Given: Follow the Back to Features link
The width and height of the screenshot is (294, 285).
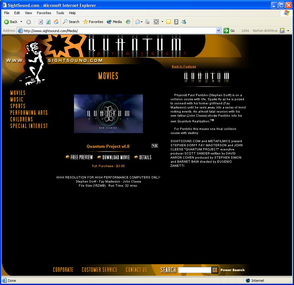Looking at the screenshot, I should 184,67.
